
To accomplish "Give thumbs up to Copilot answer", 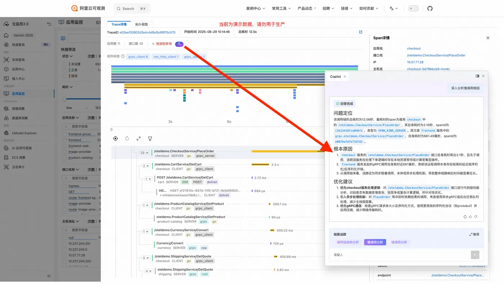I will (471, 217).
